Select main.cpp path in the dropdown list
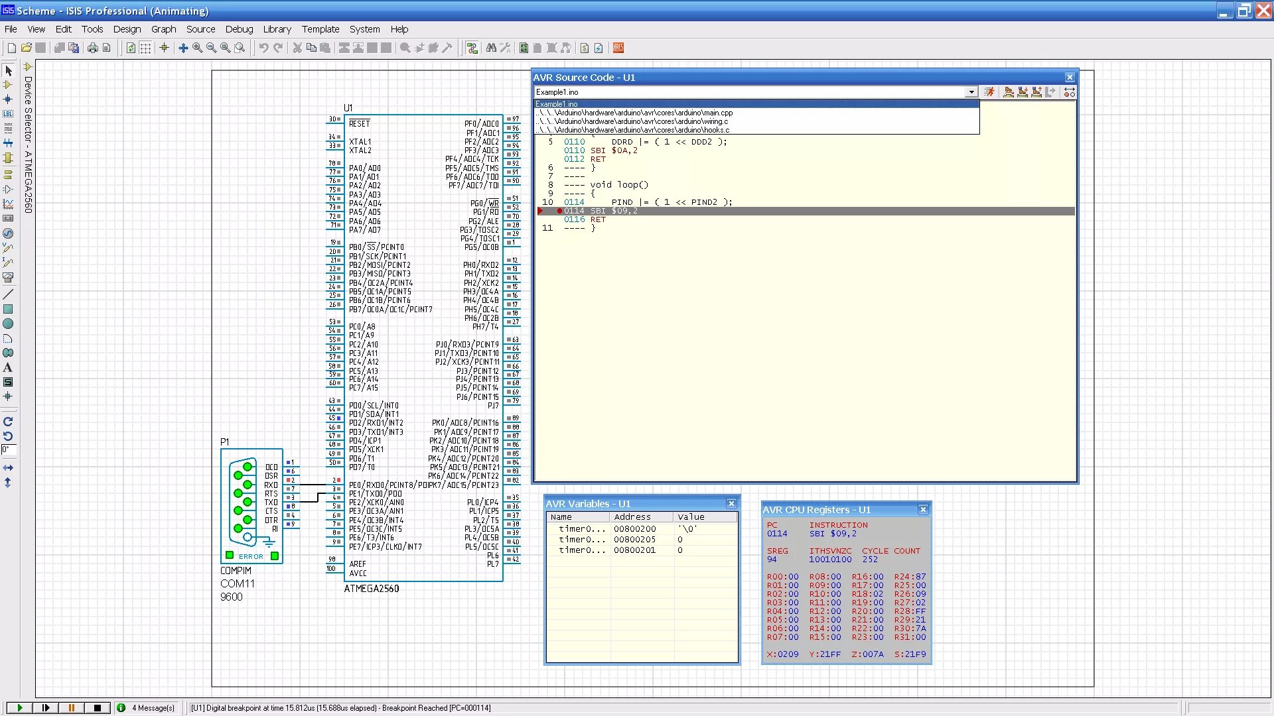Viewport: 1274px width, 716px height. (x=757, y=113)
